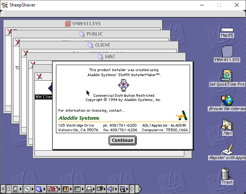Click the folder icon in MAC window title
This screenshot has width=246, height=194.
[100, 56]
